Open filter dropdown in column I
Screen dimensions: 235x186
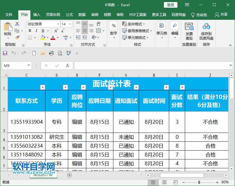(x=182, y=87)
